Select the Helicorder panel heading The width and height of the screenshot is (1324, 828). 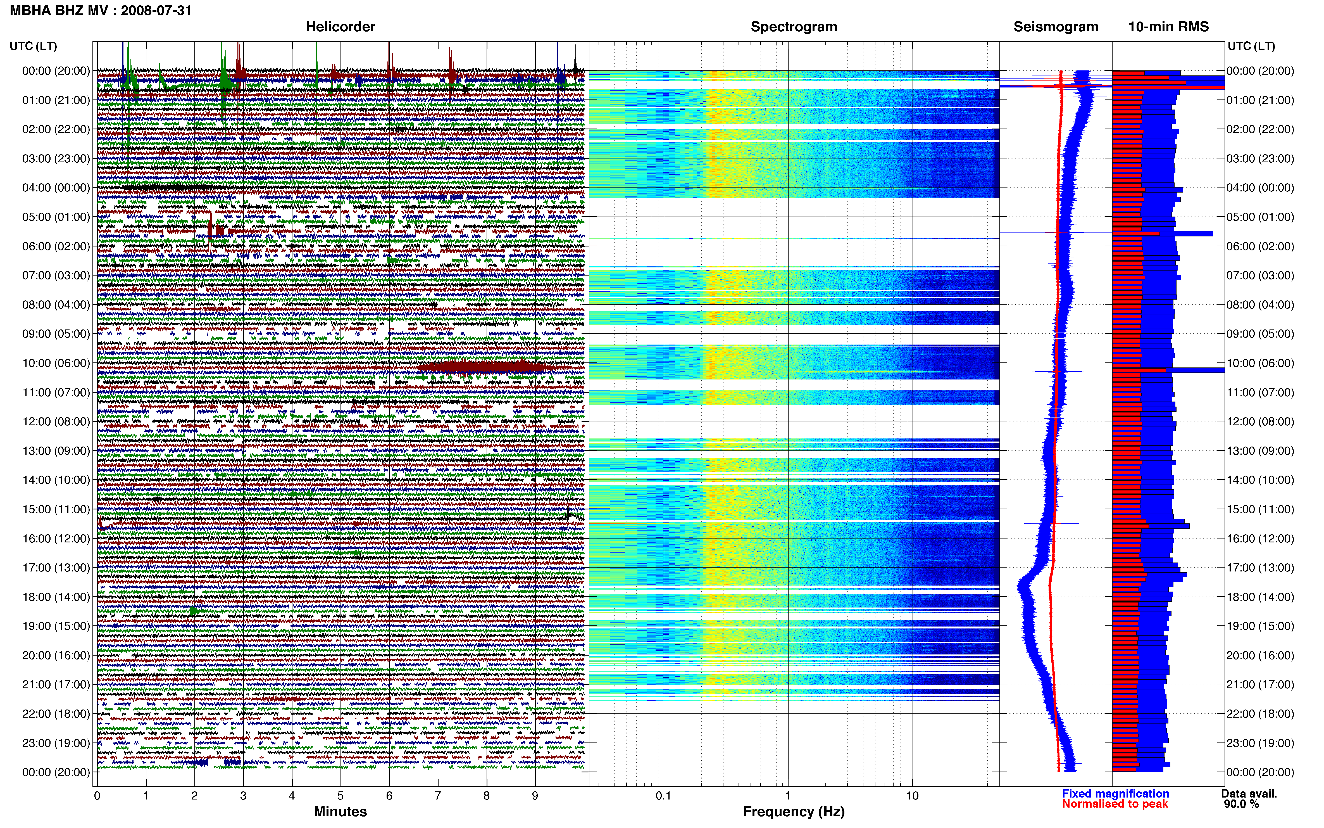click(x=340, y=27)
